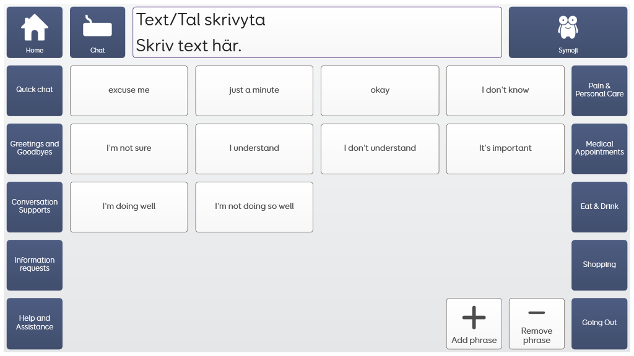Select Help and Assistance category
This screenshot has width=634, height=356.
coord(35,323)
